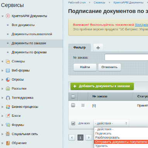Choose Удалить from actions list
The image size is (148, 148).
[x=121, y=146]
